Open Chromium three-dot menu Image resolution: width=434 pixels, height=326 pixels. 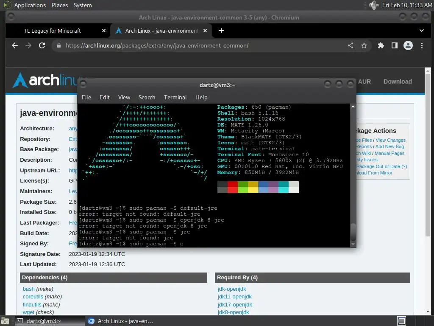pyautogui.click(x=422, y=45)
